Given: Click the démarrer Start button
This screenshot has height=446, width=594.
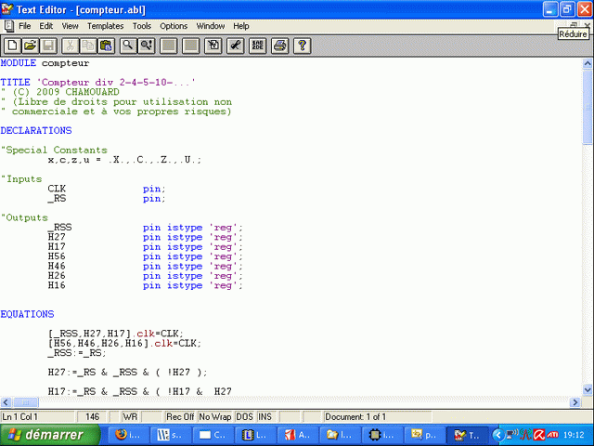Looking at the screenshot, I should pyautogui.click(x=48, y=435).
